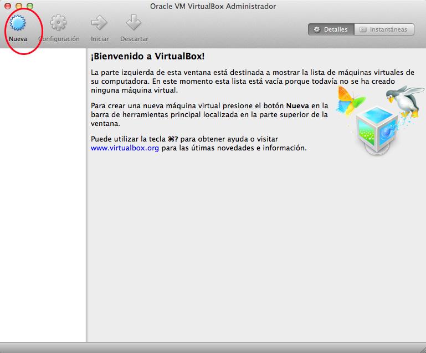Click the ¡Bienvenido a VirtualBox! heading
Viewport: 426px width, 353px height.
click(148, 57)
